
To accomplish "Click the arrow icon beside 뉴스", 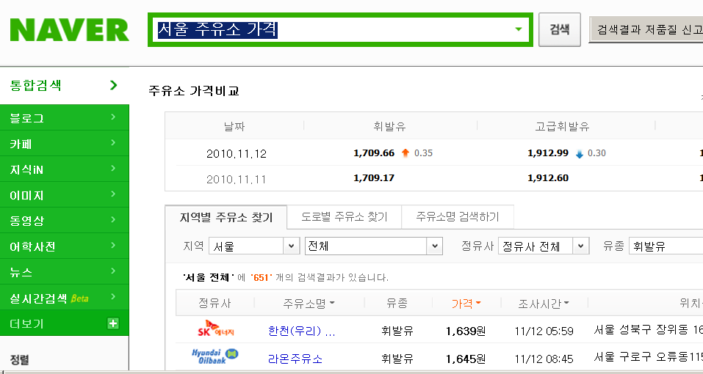I will [113, 271].
